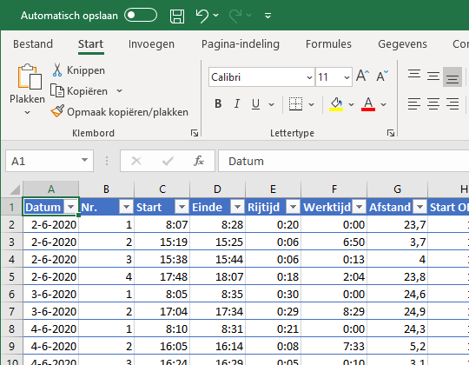Select the date cell in row 6
Viewport: 469px width, 365px height.
[x=51, y=294]
